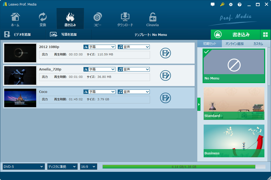Click the feedback speech bubble icon
Viewport: 271px width, 180px height.
213,4
